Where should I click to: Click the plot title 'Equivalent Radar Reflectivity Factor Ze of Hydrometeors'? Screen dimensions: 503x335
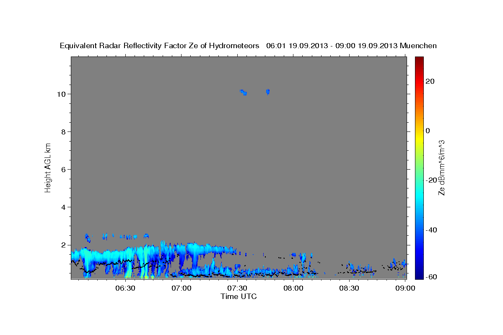click(160, 46)
